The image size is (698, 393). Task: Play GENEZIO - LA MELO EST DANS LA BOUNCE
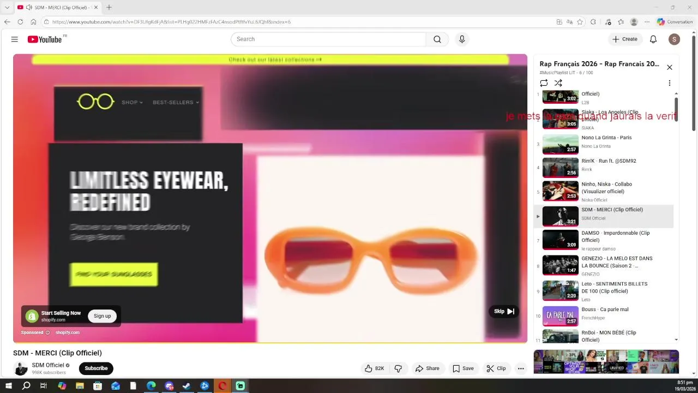coord(604,266)
